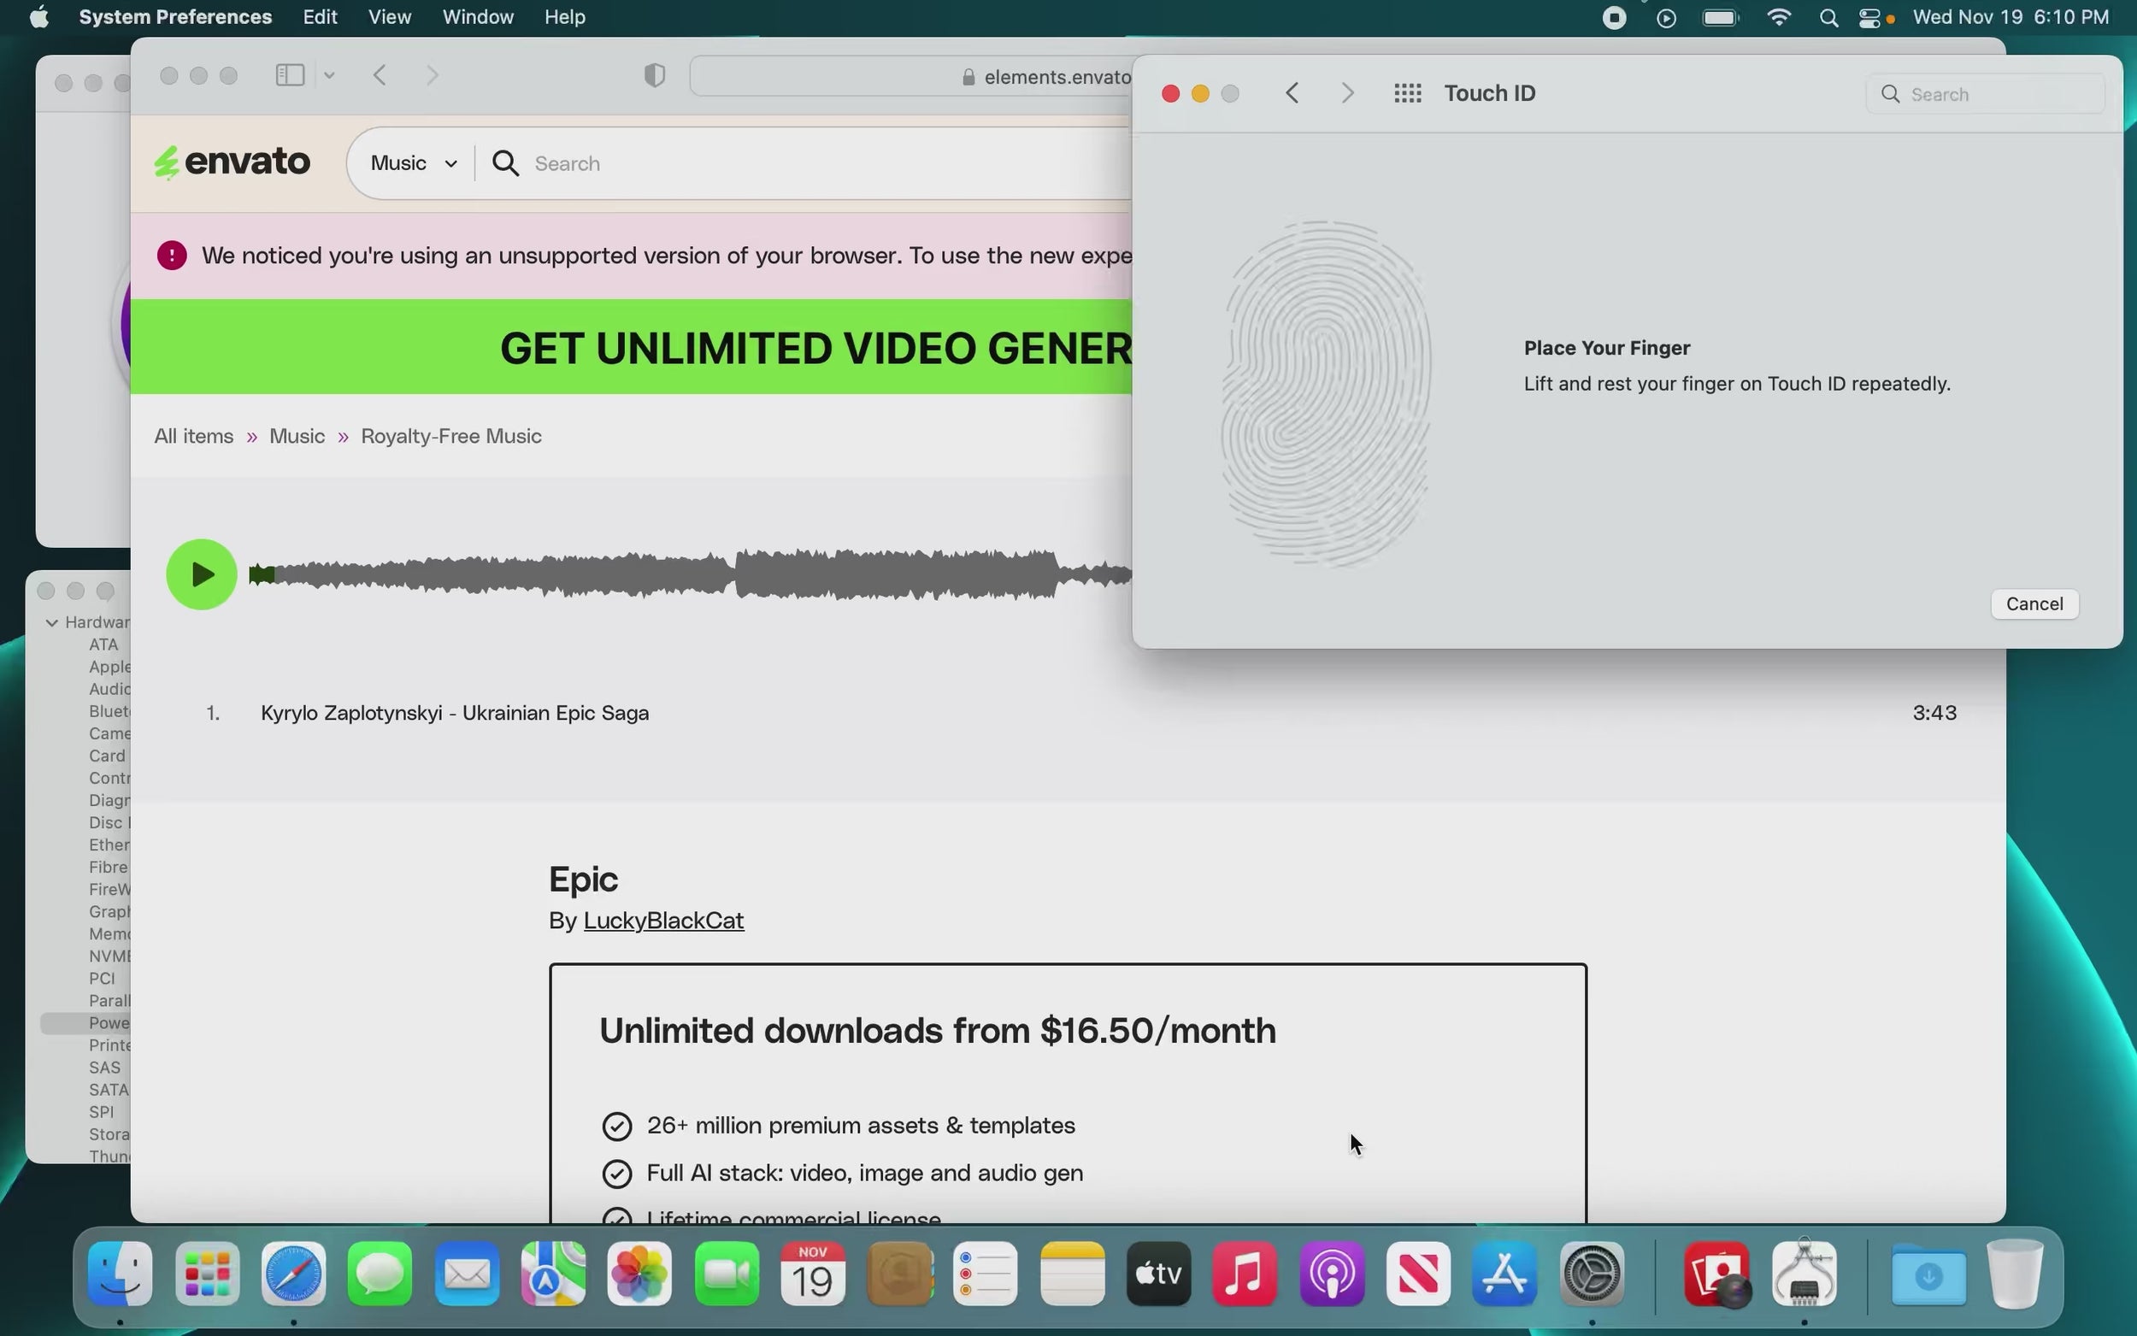Screen dimensions: 2137x1336
Task: Go back in Touch ID pane
Action: [x=1292, y=93]
